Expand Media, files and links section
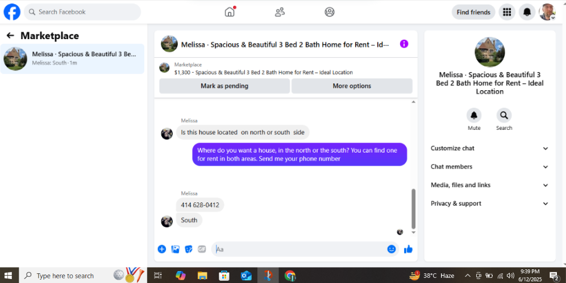Image resolution: width=566 pixels, height=283 pixels. (489, 185)
